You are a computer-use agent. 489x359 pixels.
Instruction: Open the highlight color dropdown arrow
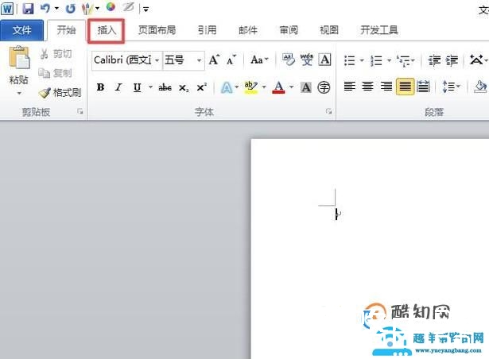[x=264, y=87]
